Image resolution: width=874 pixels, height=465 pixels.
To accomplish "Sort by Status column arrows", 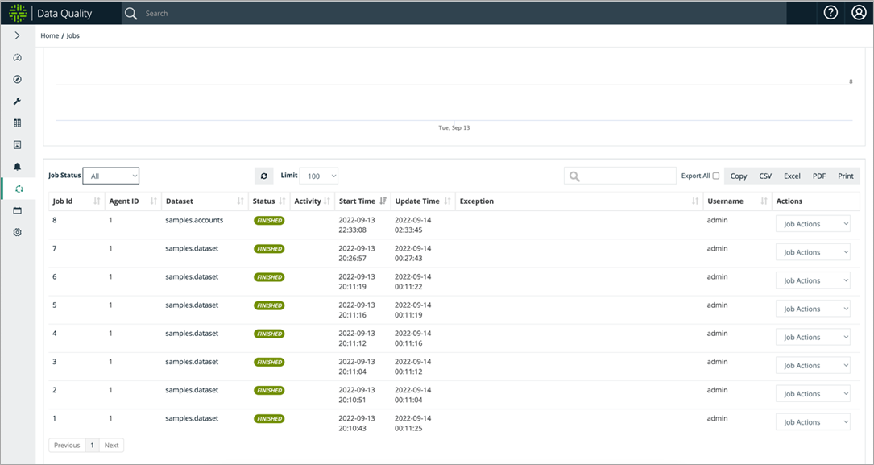I will coord(282,201).
